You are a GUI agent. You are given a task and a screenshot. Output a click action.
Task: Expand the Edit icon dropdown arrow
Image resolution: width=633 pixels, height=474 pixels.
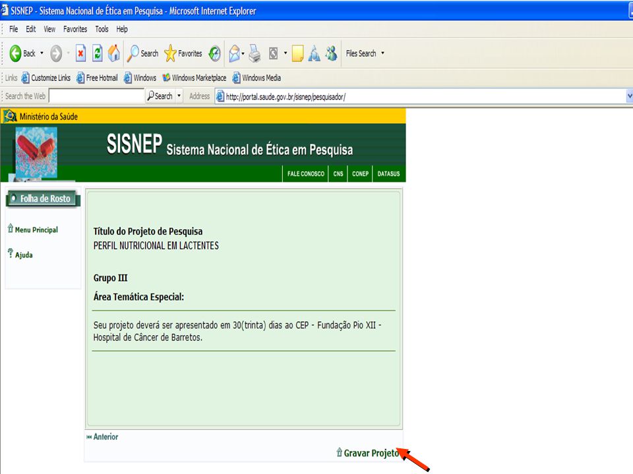point(285,53)
